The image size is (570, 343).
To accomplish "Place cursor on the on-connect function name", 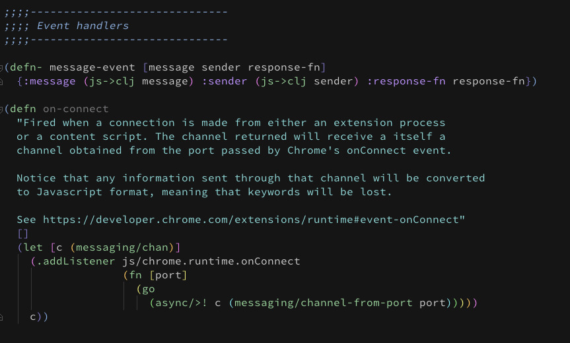I will [76, 109].
